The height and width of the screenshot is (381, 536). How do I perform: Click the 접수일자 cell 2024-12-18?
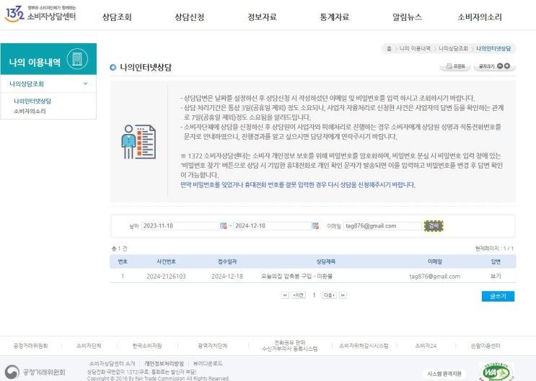(227, 276)
